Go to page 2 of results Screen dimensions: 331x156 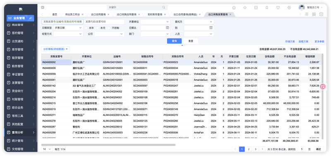pyautogui.click(x=249, y=149)
